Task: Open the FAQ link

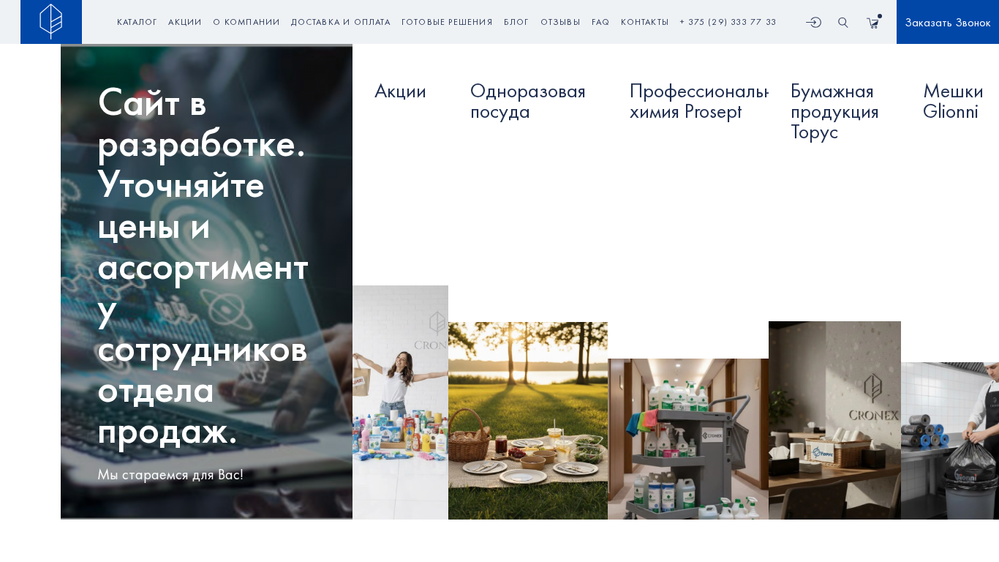Action: click(x=600, y=22)
